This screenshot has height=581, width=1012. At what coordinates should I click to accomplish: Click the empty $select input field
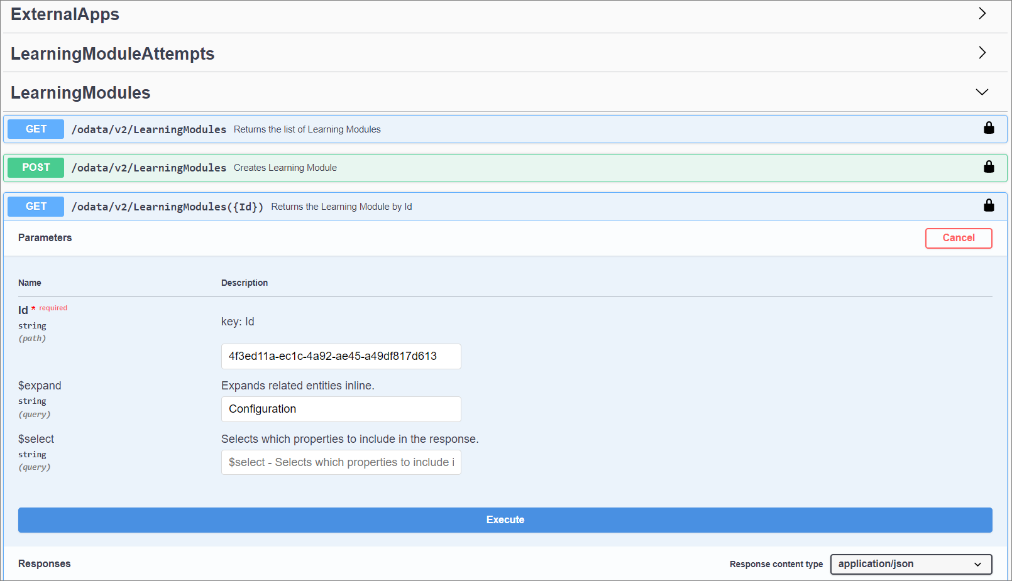[341, 462]
